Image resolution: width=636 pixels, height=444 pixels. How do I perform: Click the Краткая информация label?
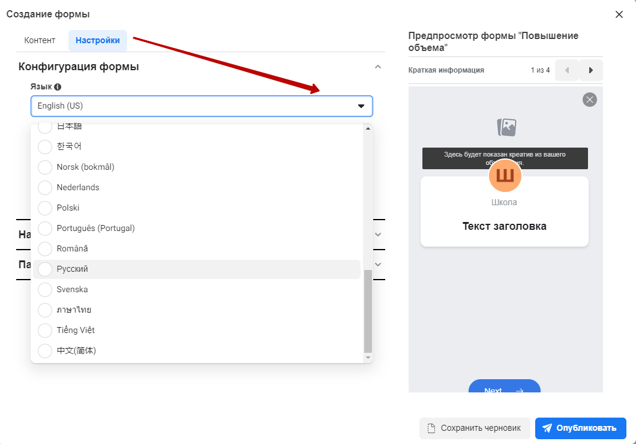pyautogui.click(x=446, y=70)
